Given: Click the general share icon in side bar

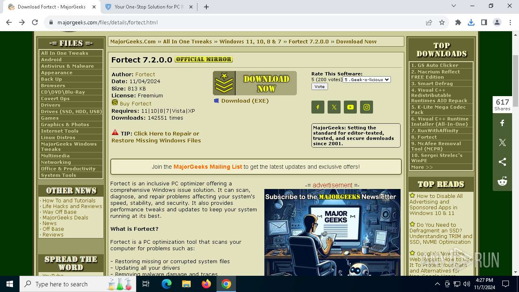Looking at the screenshot, I should point(502,162).
